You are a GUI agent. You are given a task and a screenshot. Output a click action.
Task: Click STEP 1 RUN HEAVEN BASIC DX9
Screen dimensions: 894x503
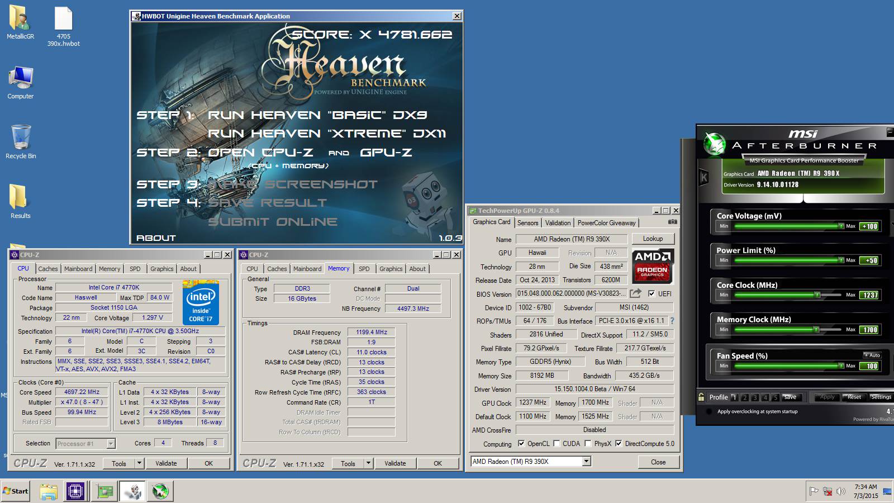click(x=282, y=115)
